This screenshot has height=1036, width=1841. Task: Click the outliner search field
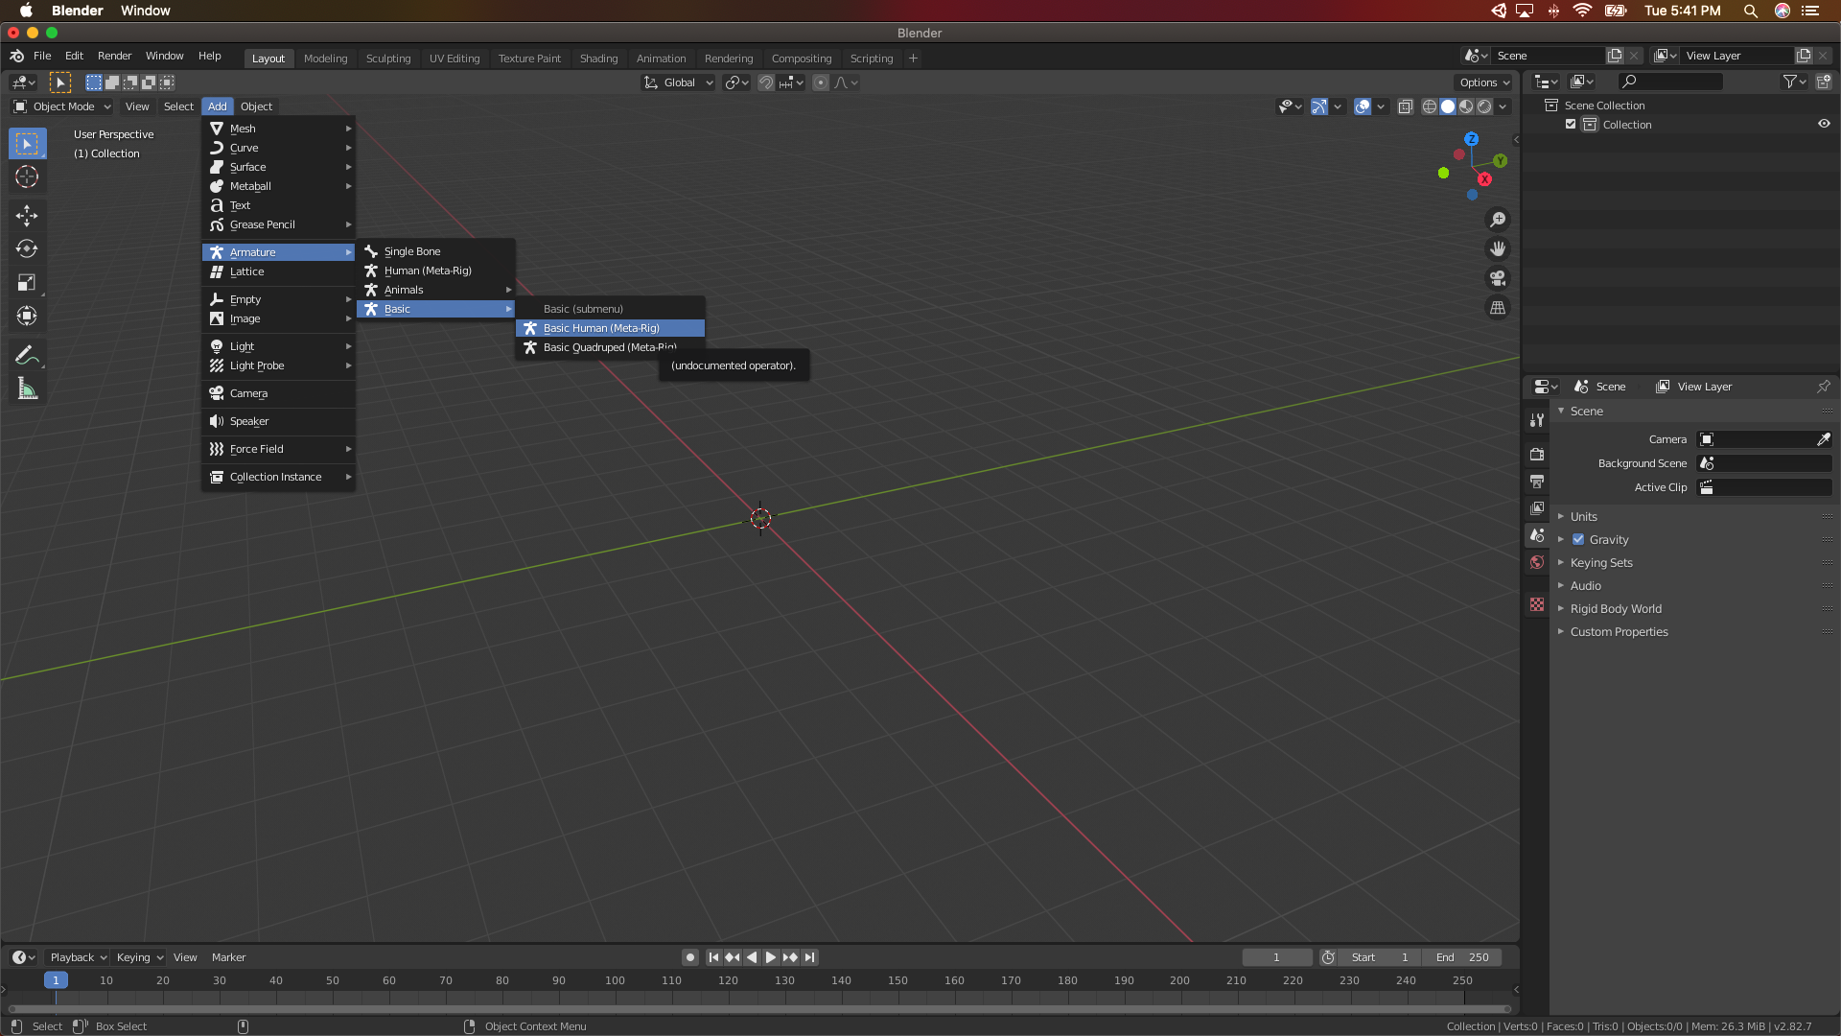[x=1669, y=82]
